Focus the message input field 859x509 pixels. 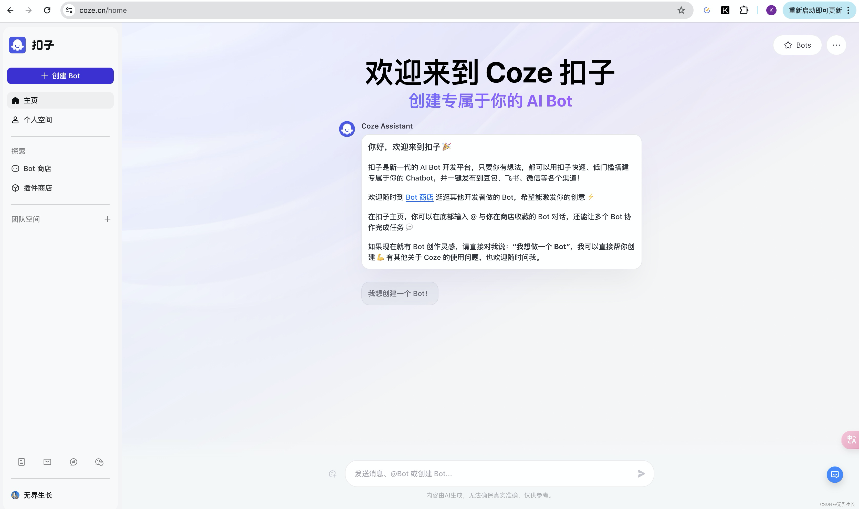(490, 474)
